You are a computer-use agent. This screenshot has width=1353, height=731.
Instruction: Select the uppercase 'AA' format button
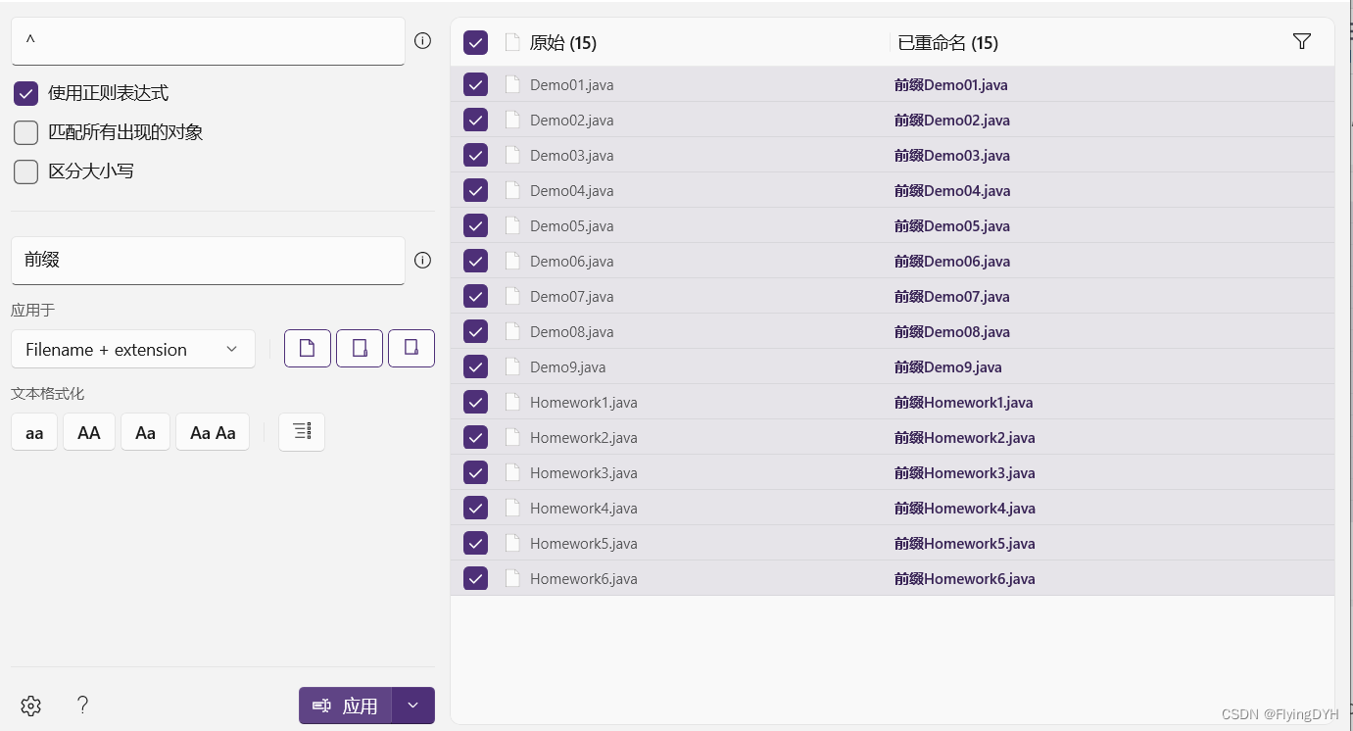[89, 432]
